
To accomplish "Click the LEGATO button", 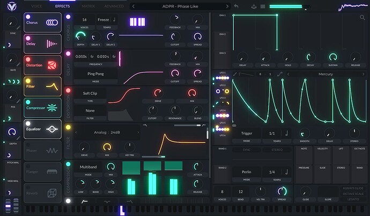I will 353,199.
